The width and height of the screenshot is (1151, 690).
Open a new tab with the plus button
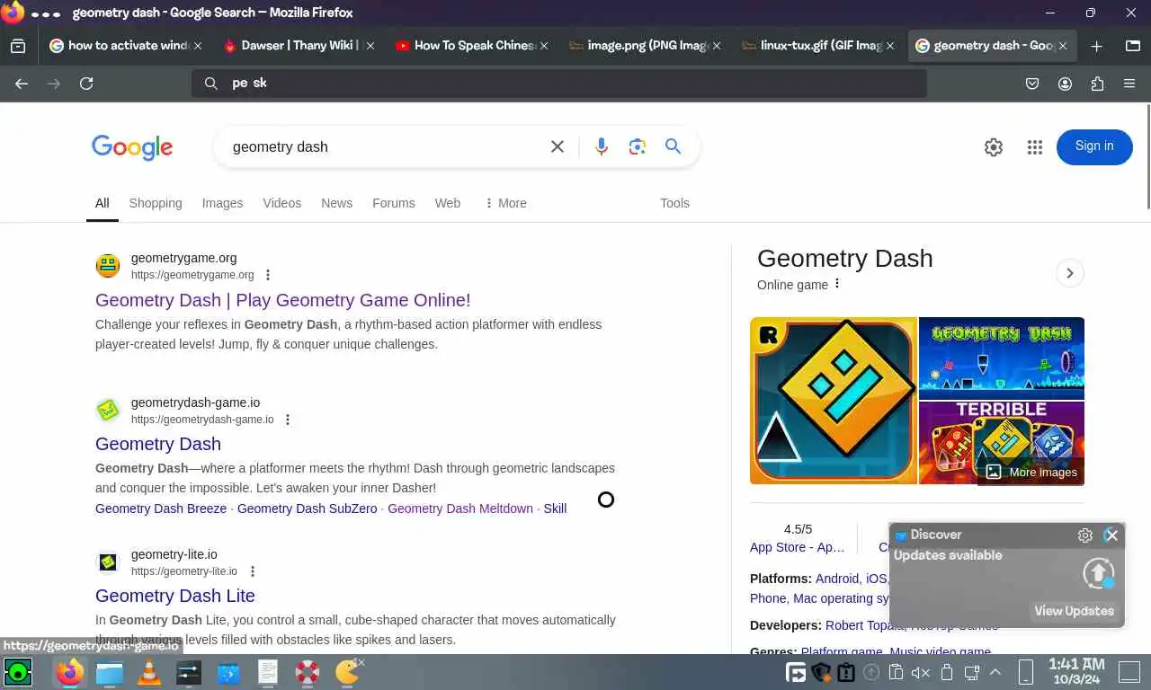[1096, 46]
